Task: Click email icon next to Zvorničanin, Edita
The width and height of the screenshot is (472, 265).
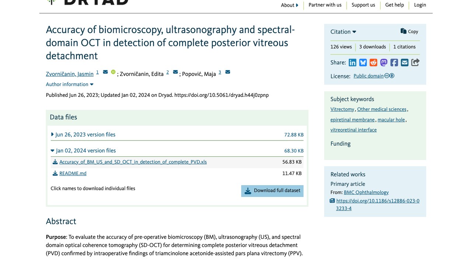Action: click(x=175, y=72)
